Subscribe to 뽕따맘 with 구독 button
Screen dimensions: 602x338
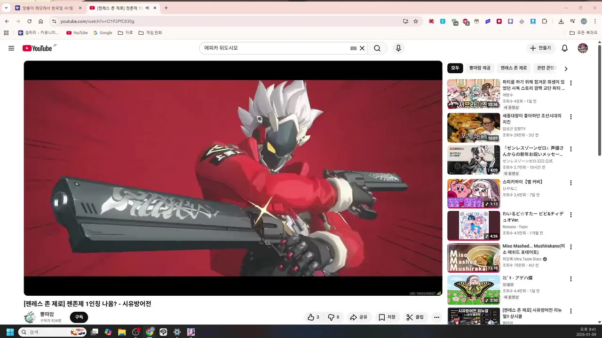tap(79, 317)
